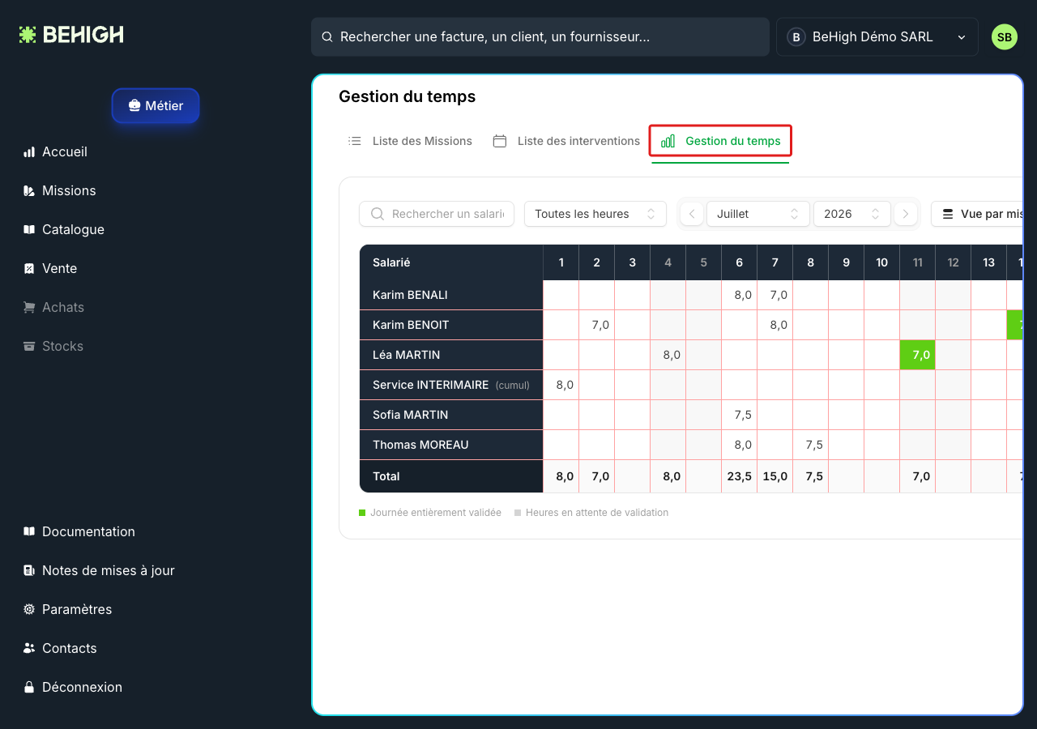Open the Missions sidebar icon
1037x729 pixels.
pyautogui.click(x=29, y=190)
